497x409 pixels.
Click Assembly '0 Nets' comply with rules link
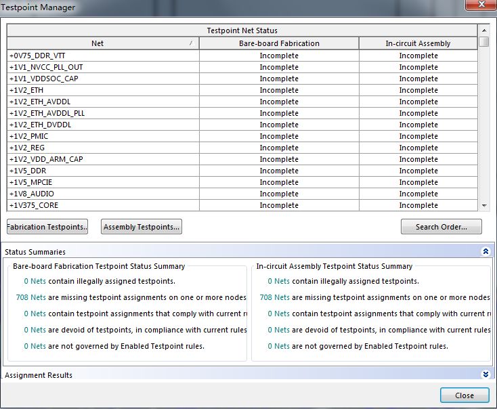[x=278, y=314]
